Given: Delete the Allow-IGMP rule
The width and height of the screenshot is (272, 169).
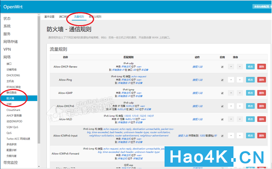Looking at the screenshot, I should coord(262,93).
